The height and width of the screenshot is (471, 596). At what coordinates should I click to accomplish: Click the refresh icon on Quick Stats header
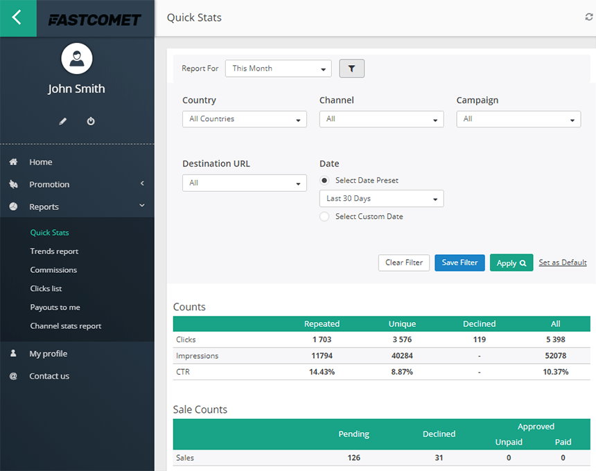pyautogui.click(x=588, y=17)
